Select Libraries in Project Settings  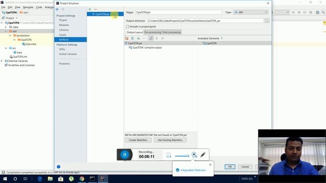tap(64, 30)
